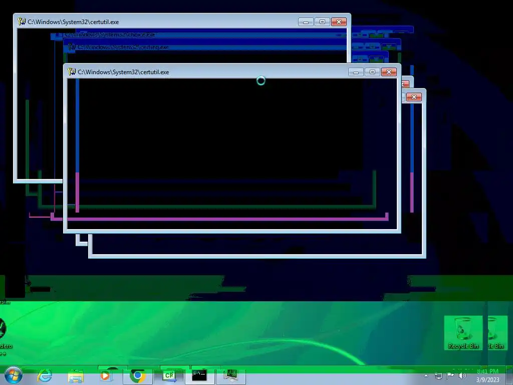Select back window title C:\Windows\System32\certutil.exe
The height and width of the screenshot is (385, 513).
coord(73,22)
